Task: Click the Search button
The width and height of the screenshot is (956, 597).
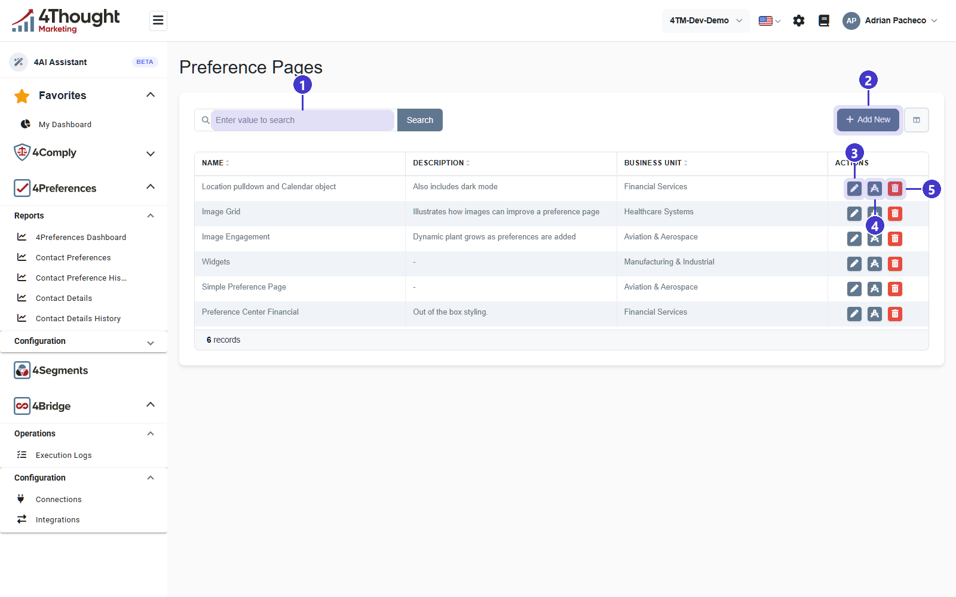Action: point(420,120)
